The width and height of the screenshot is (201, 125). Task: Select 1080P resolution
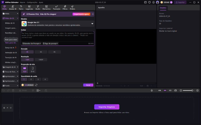(41, 59)
